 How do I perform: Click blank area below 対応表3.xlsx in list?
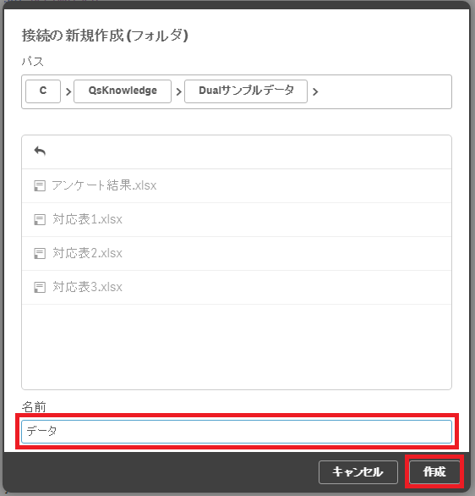[x=237, y=346]
